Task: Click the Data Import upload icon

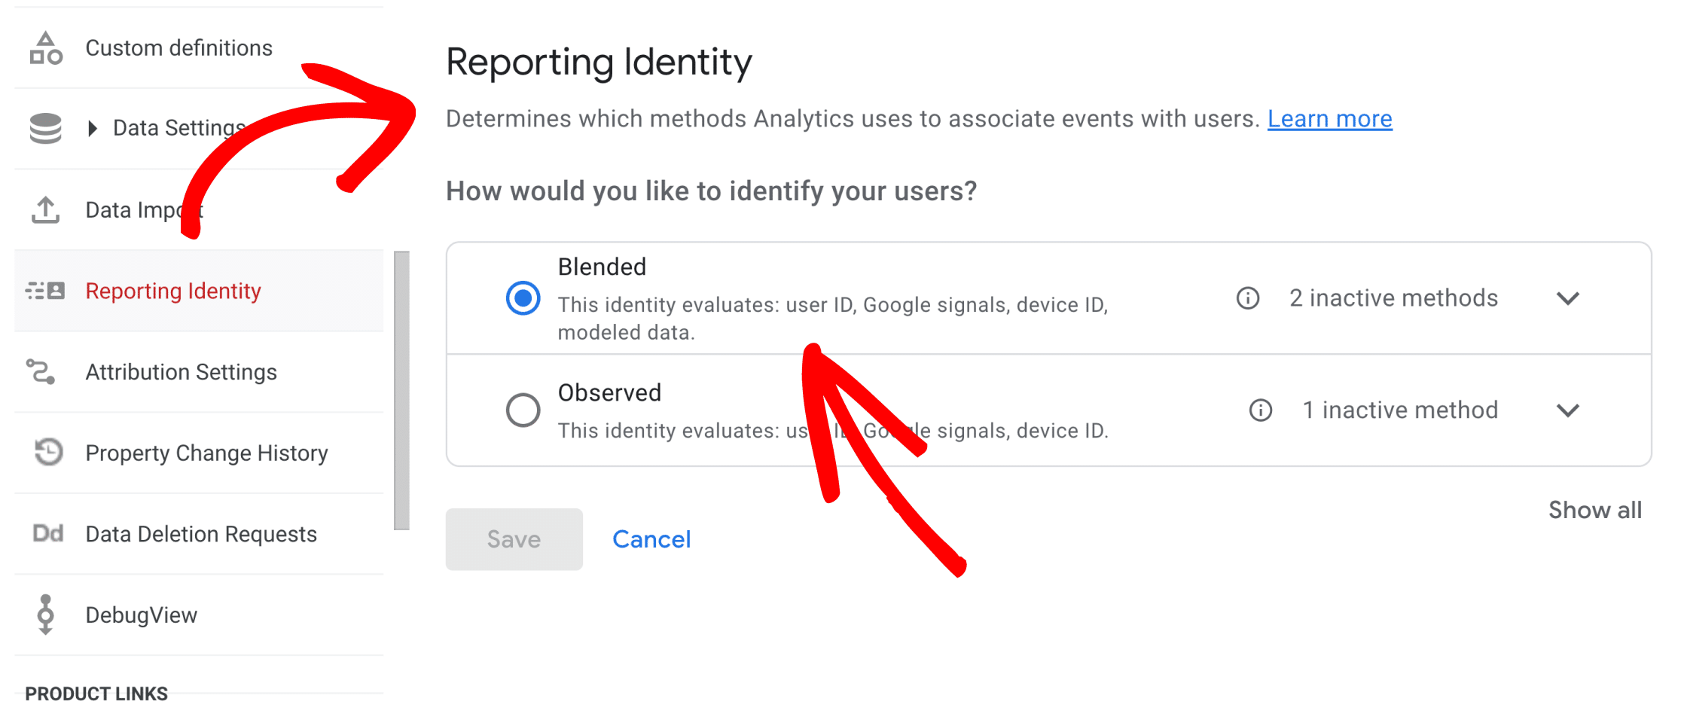Action: (46, 210)
